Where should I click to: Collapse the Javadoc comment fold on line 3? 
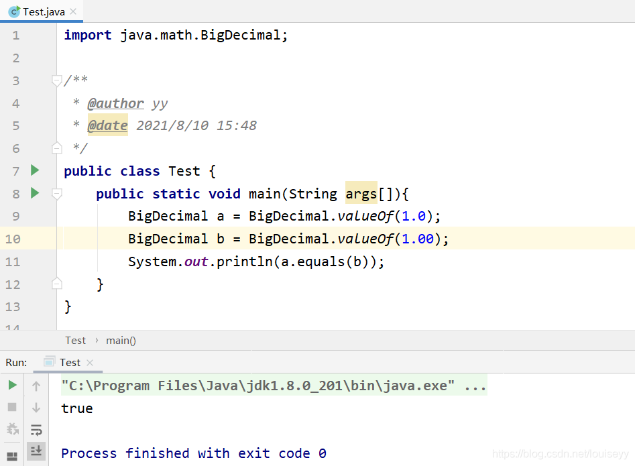coord(57,81)
